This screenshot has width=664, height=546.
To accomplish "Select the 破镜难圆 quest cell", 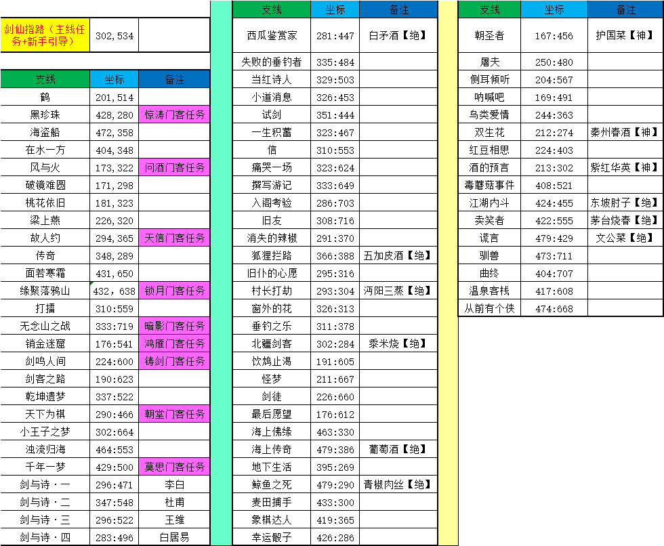I will 45,186.
